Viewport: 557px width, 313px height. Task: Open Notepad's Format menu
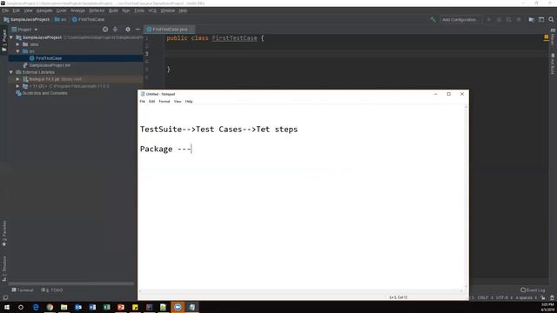164,102
